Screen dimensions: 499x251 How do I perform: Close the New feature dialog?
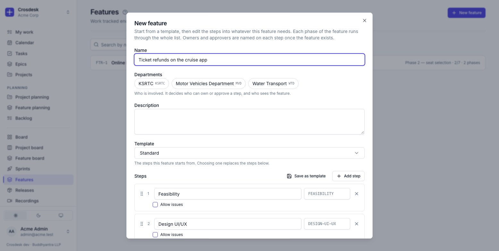[364, 20]
